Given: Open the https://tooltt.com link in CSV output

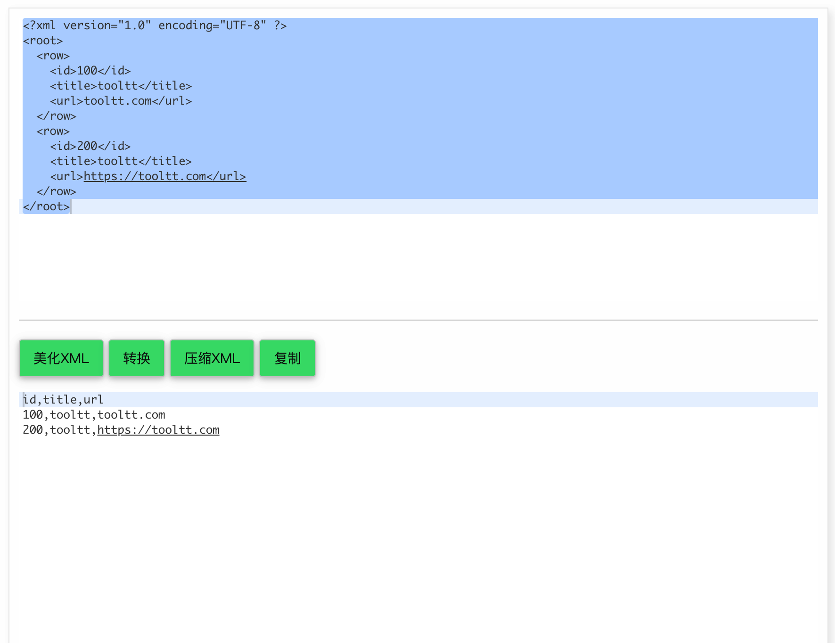Looking at the screenshot, I should click(x=158, y=430).
